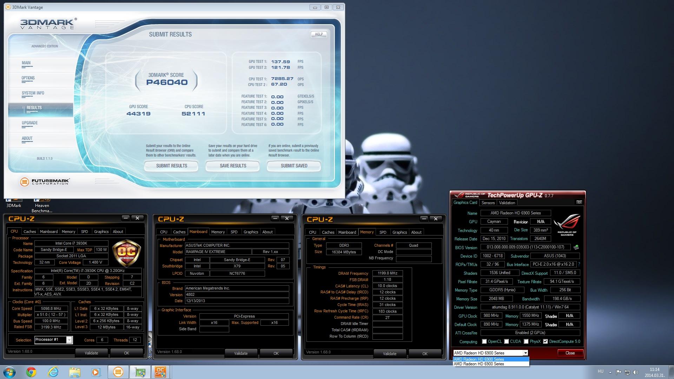Click the Windows Start orb
Image resolution: width=674 pixels, height=379 pixels.
pos(9,372)
